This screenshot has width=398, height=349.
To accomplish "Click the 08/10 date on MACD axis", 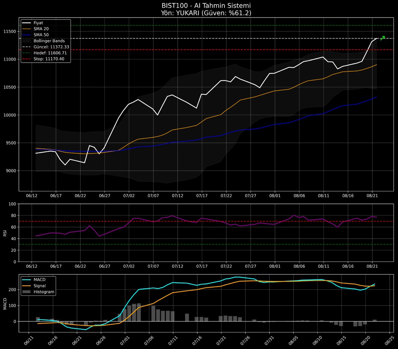I will 317,340.
